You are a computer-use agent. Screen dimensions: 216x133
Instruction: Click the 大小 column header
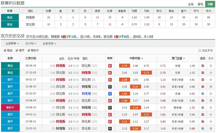tap(211, 58)
